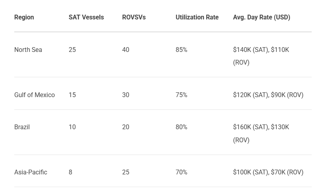The width and height of the screenshot is (320, 195).
Task: Select the Brazil region cell
Action: 22,127
